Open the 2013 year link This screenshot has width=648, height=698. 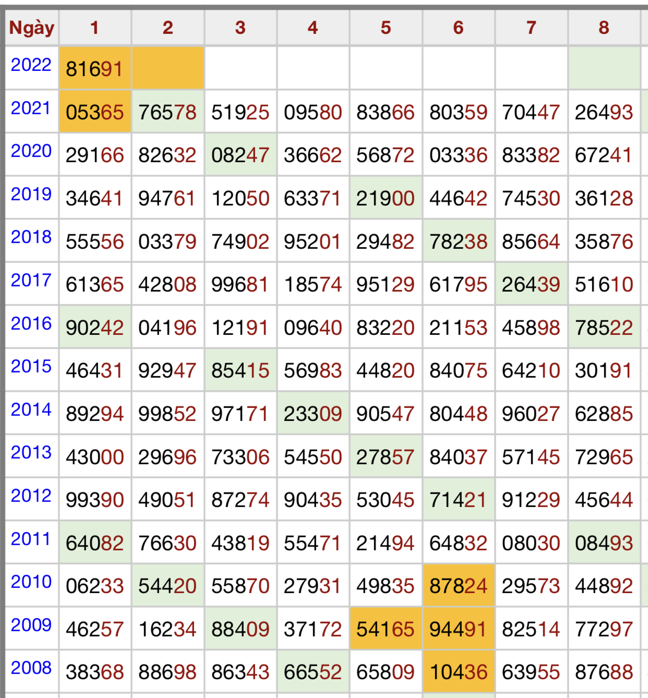31,453
